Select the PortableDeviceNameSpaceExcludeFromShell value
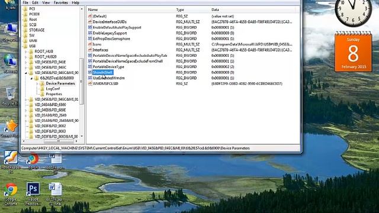This screenshot has width=379, height=213. point(128,62)
